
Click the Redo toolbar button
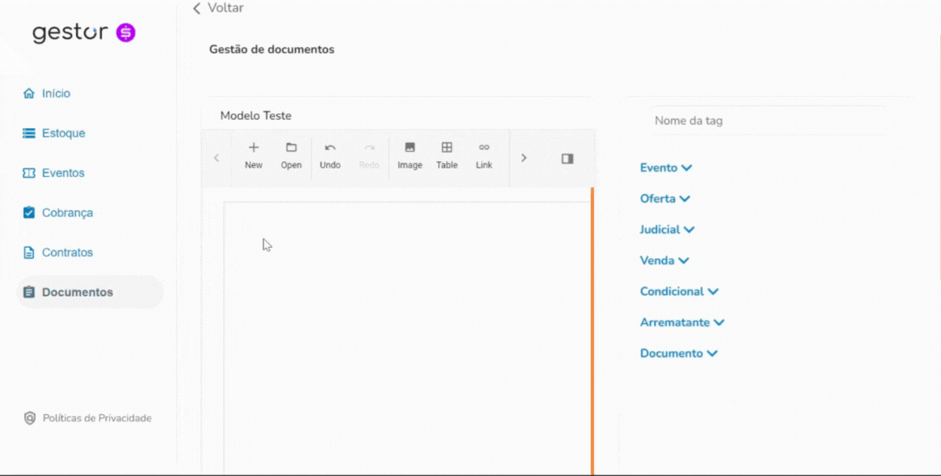[369, 155]
